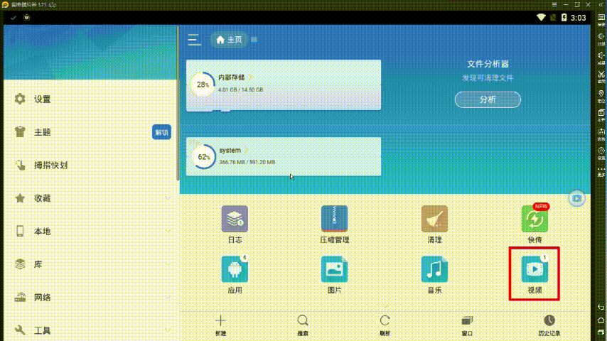Open the 内部存储 internal storage card

click(x=284, y=85)
